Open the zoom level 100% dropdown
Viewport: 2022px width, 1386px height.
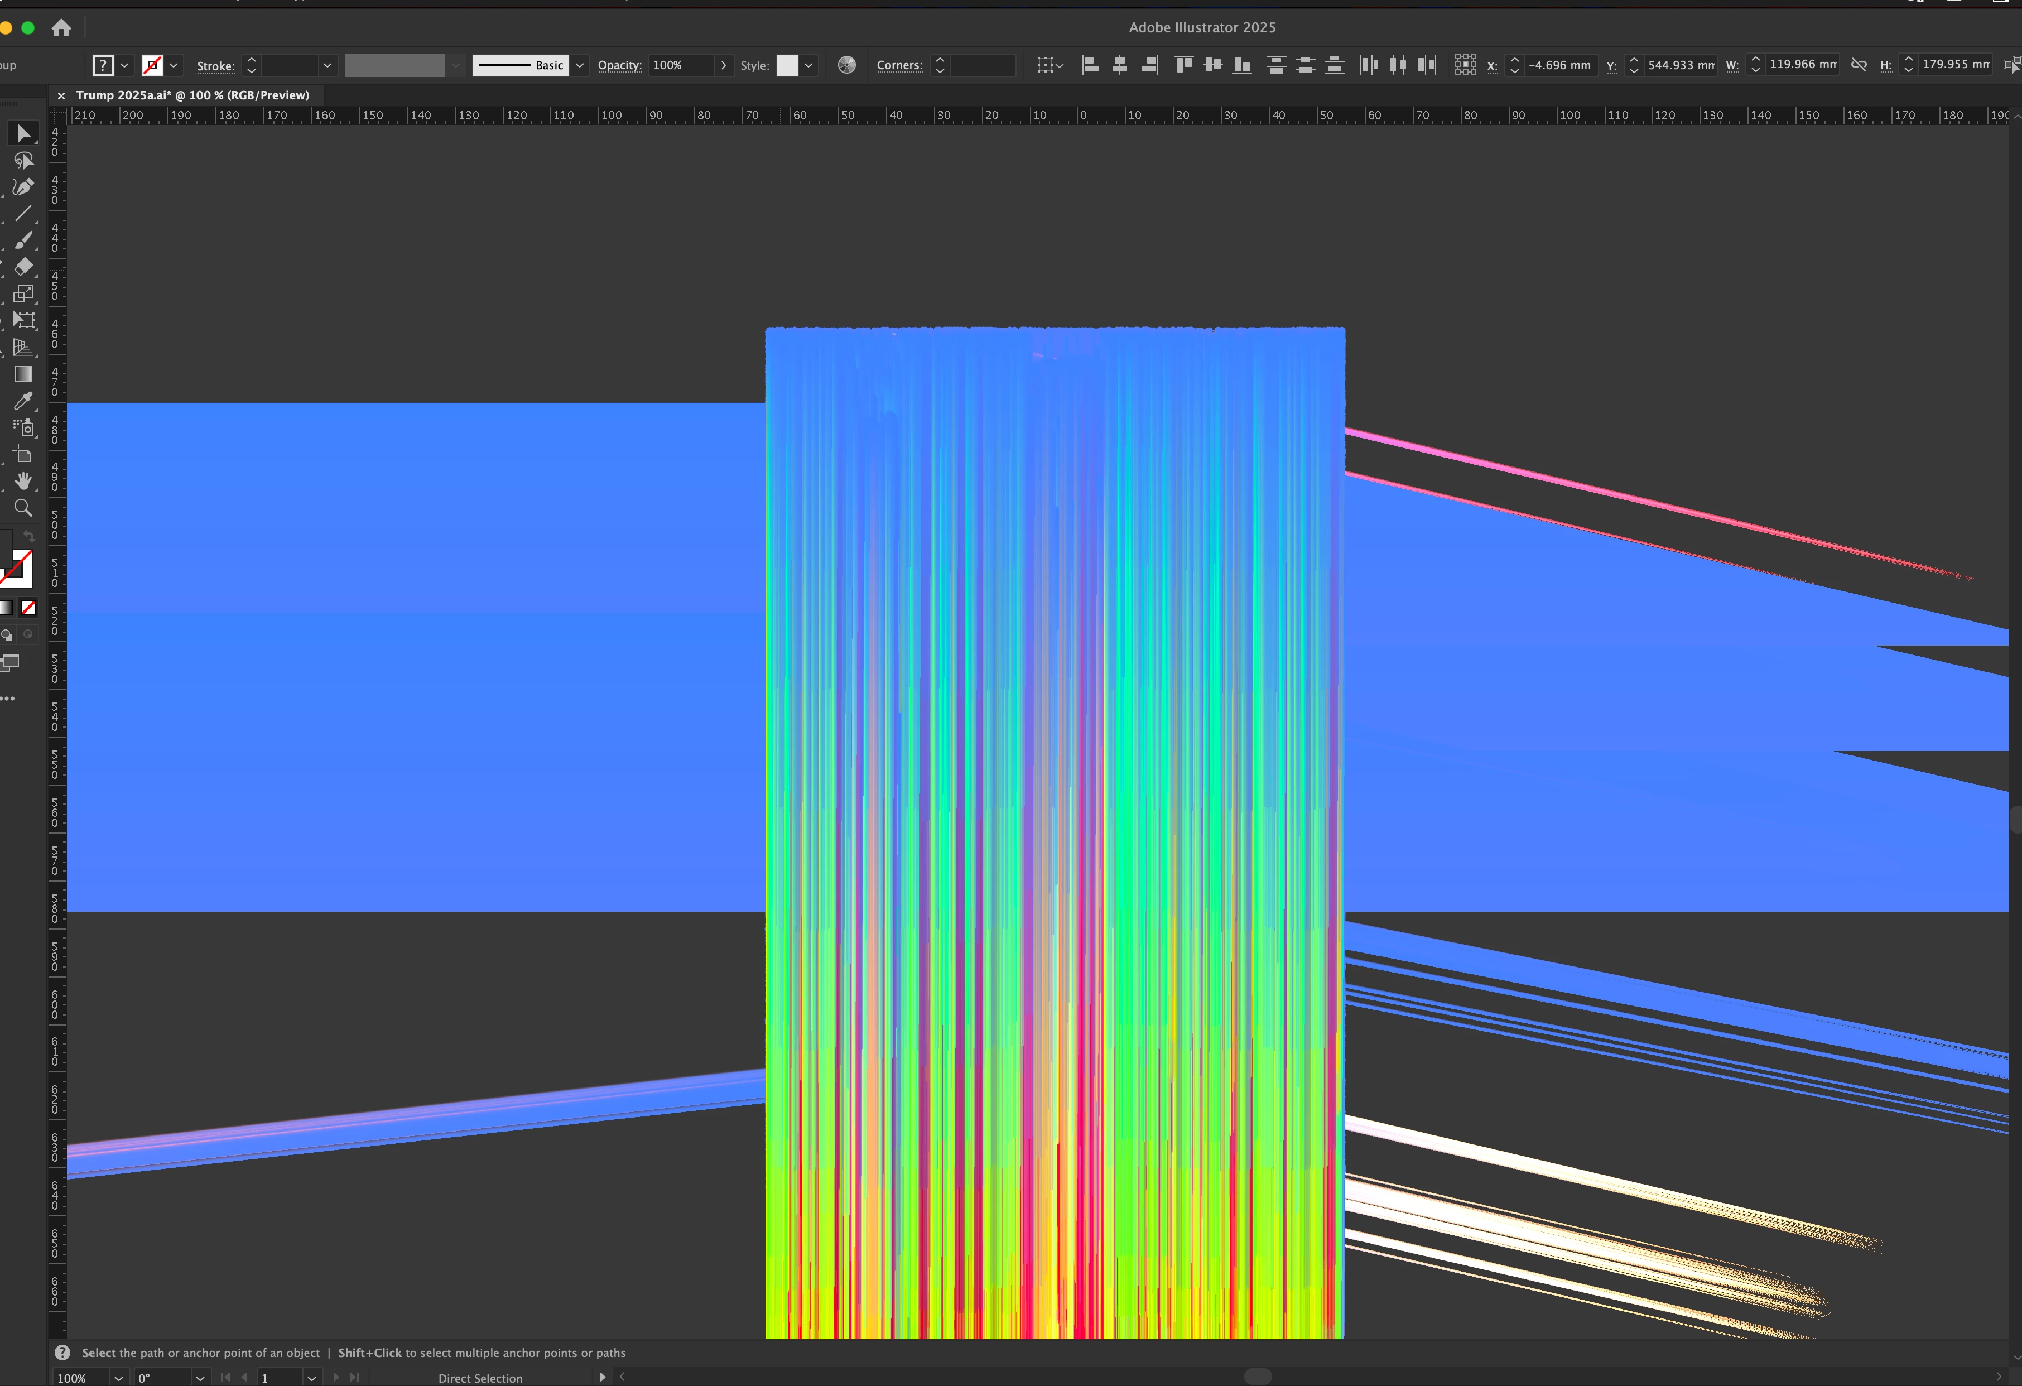(x=118, y=1378)
